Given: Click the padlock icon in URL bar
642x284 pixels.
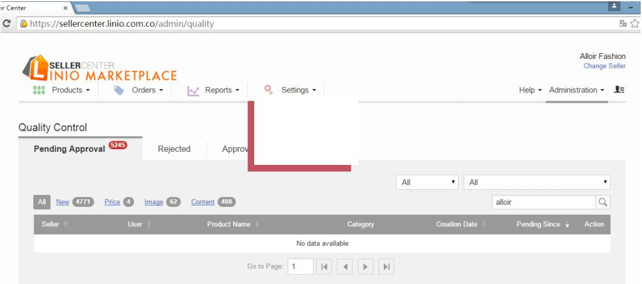Looking at the screenshot, I should pos(24,24).
